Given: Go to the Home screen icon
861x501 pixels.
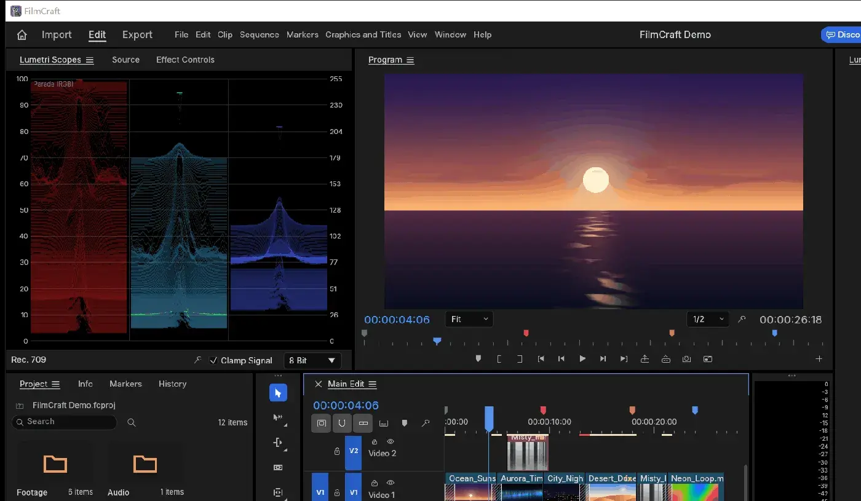Looking at the screenshot, I should click(22, 35).
